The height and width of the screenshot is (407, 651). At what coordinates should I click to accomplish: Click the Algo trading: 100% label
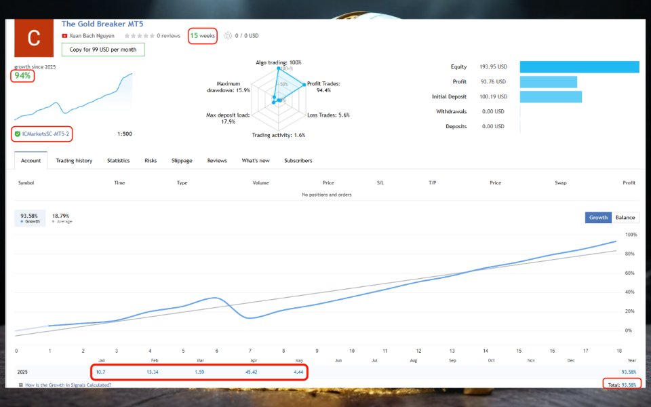pos(279,62)
